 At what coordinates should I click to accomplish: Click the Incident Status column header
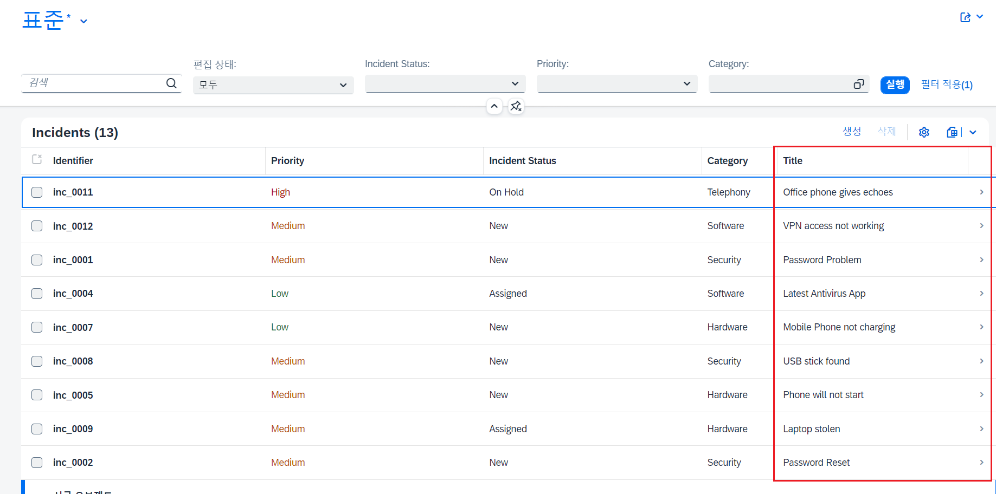tap(523, 161)
